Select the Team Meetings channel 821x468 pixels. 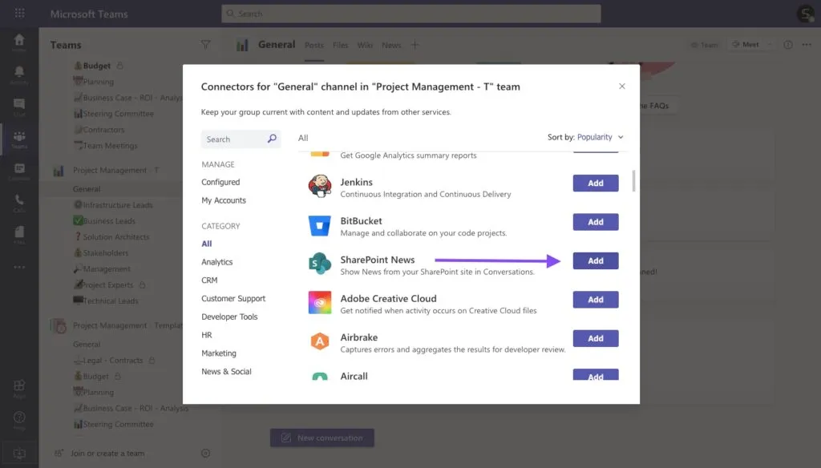pyautogui.click(x=105, y=146)
